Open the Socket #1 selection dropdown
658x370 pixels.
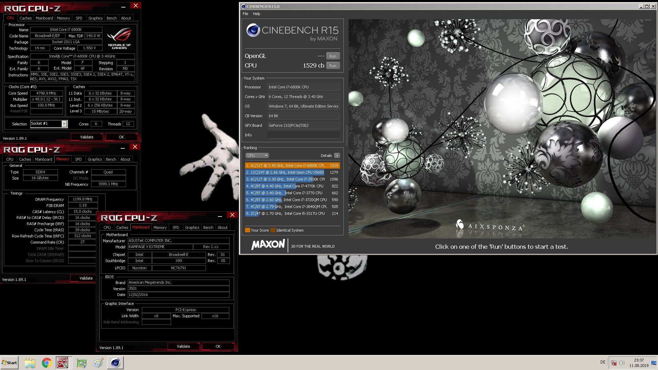click(x=64, y=124)
